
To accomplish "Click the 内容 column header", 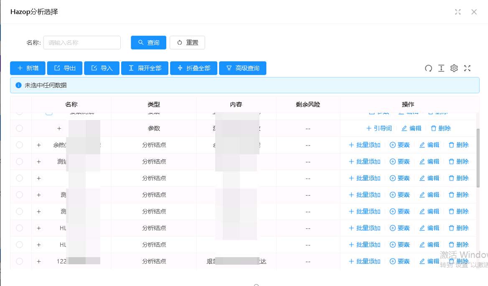I will 236,105.
